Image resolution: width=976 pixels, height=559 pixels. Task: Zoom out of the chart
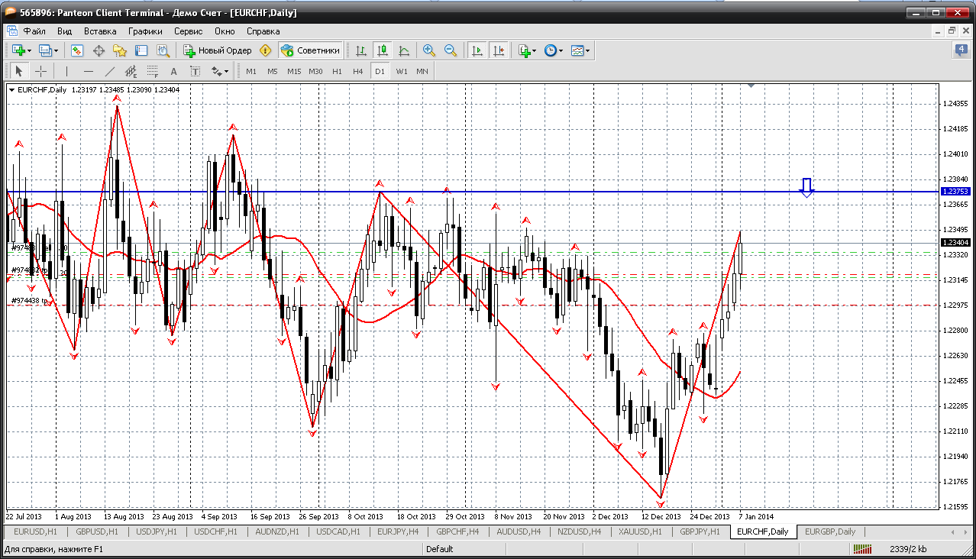click(451, 50)
